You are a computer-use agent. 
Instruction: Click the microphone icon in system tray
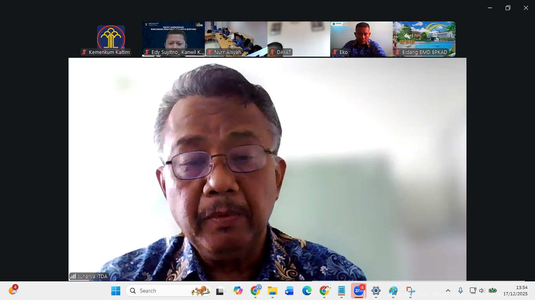[461, 291]
